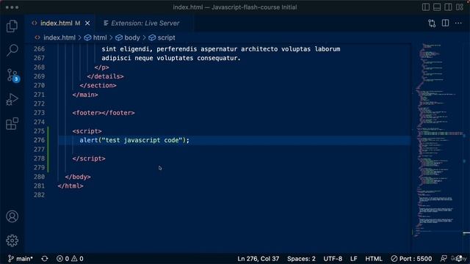Click the closing </script> tag
This screenshot has height=264, width=470.
(x=89, y=158)
